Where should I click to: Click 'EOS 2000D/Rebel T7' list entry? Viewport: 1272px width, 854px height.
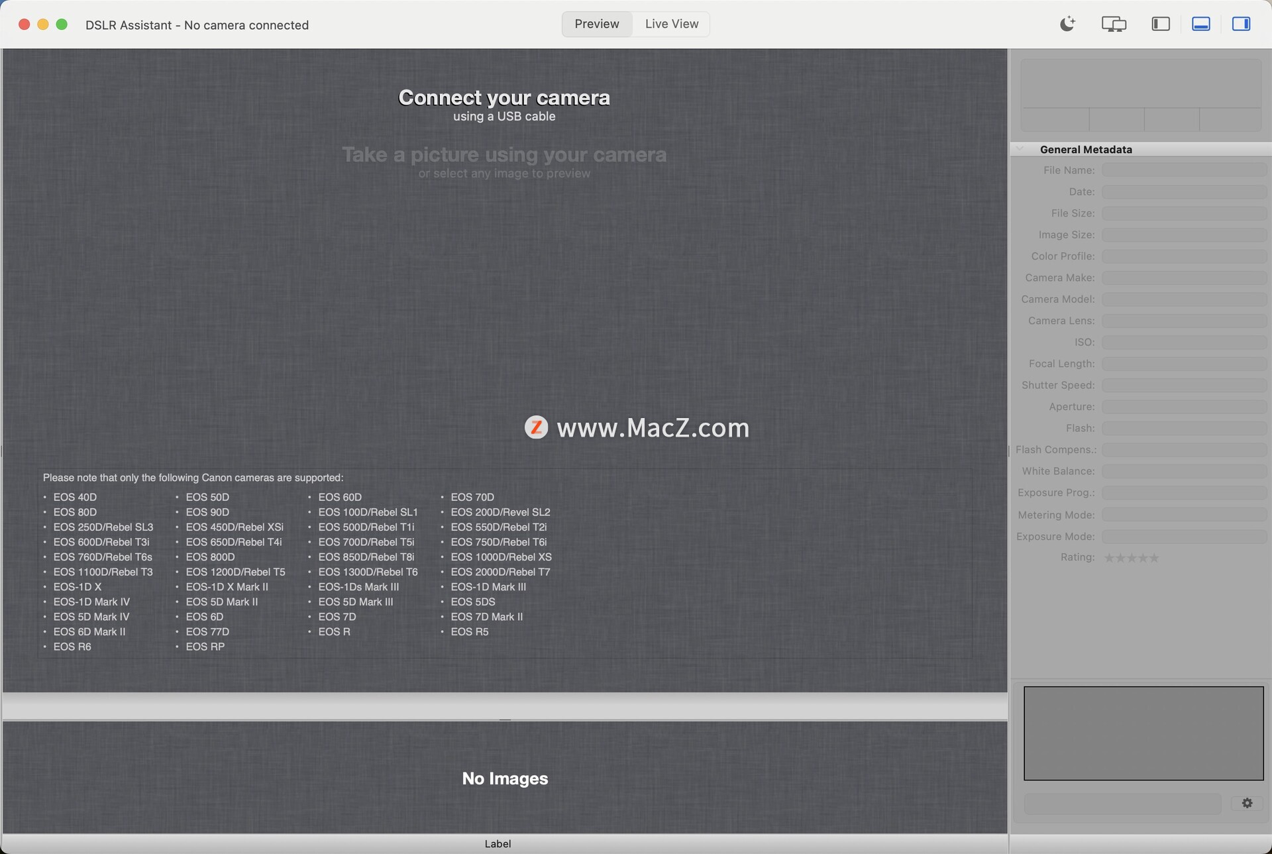point(500,572)
